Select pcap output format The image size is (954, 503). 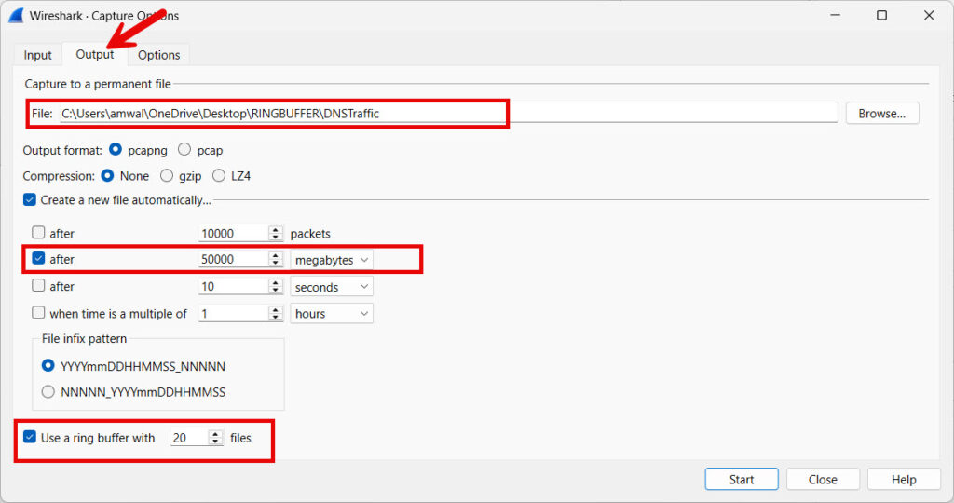[184, 150]
